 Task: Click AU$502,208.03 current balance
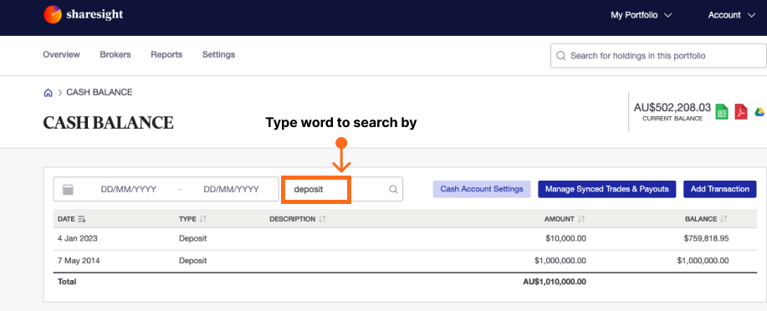(x=672, y=107)
